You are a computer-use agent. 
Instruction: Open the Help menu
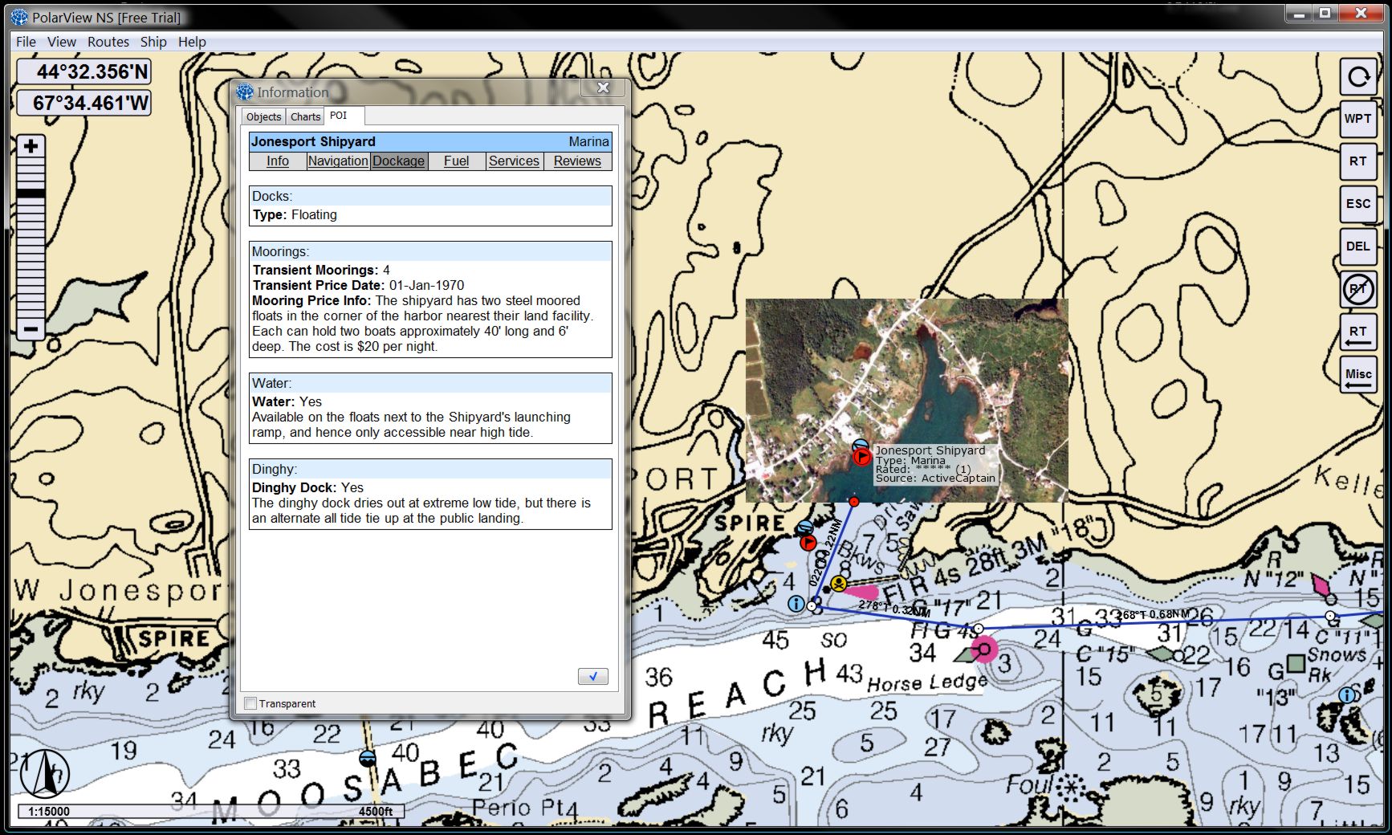[x=192, y=42]
